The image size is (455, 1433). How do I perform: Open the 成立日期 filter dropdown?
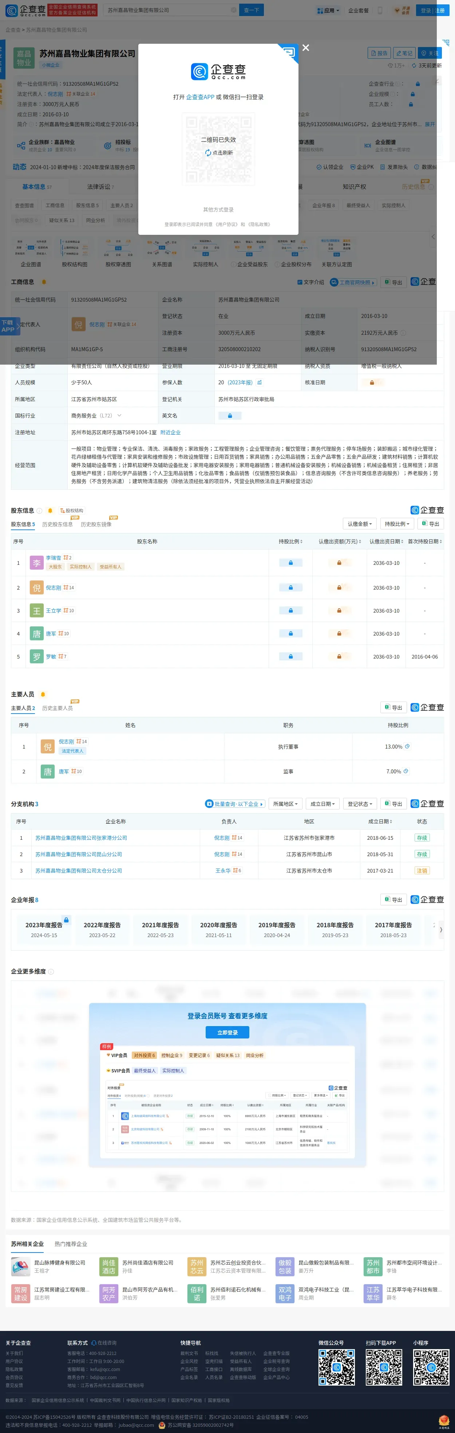(x=322, y=804)
